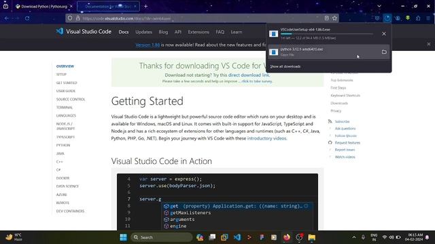Screen dimensions: 435x244
Task: Toggle reader view icon in address bar
Action: click(326, 18)
